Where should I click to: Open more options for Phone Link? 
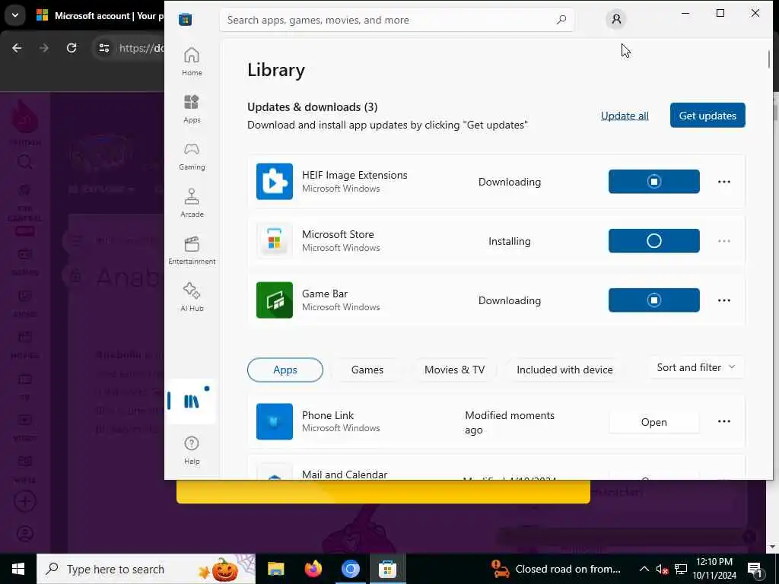724,421
